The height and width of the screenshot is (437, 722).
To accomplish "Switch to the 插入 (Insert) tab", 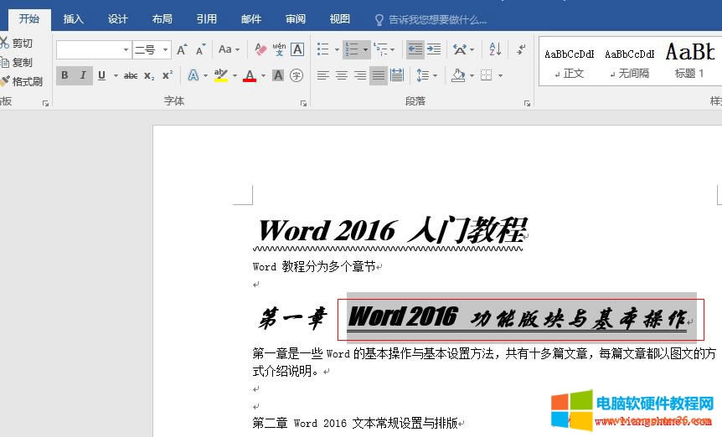I will tap(74, 19).
